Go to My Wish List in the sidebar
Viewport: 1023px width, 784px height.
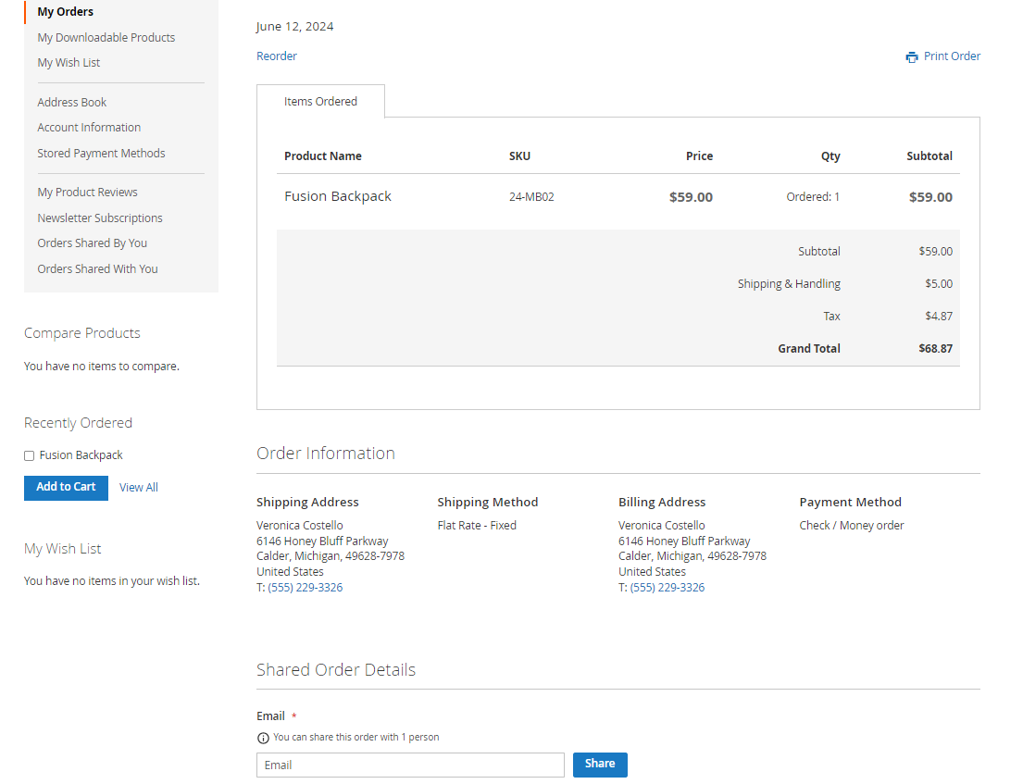point(69,63)
